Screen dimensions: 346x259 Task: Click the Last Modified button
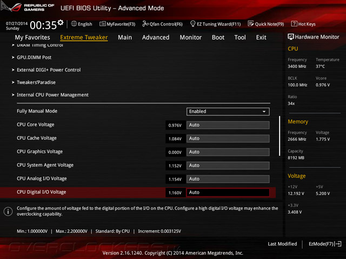pyautogui.click(x=282, y=244)
